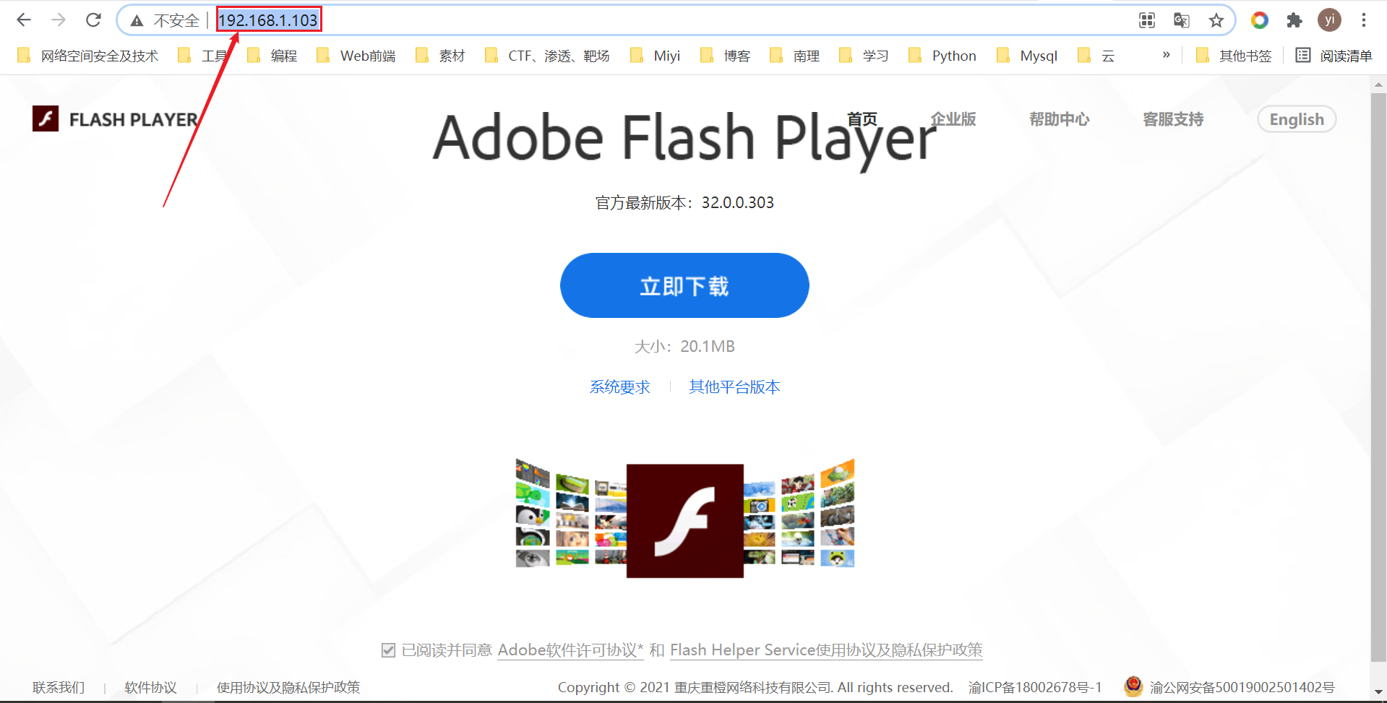Click the large Flash logo image
The width and height of the screenshot is (1387, 703).
685,521
